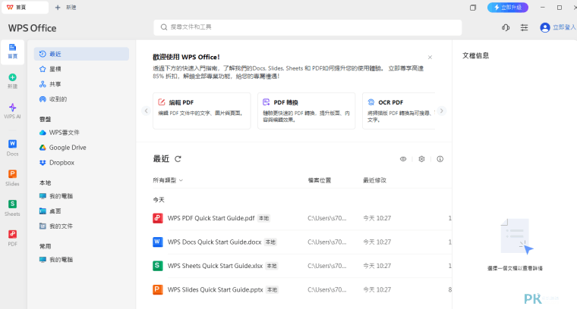Click 立即登入 sign-in link
Viewport: 577px width, 309px height.
tap(564, 27)
